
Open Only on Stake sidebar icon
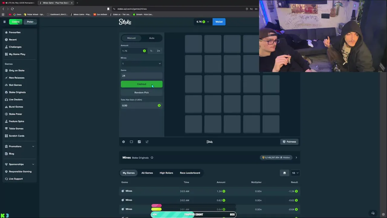tap(6, 71)
